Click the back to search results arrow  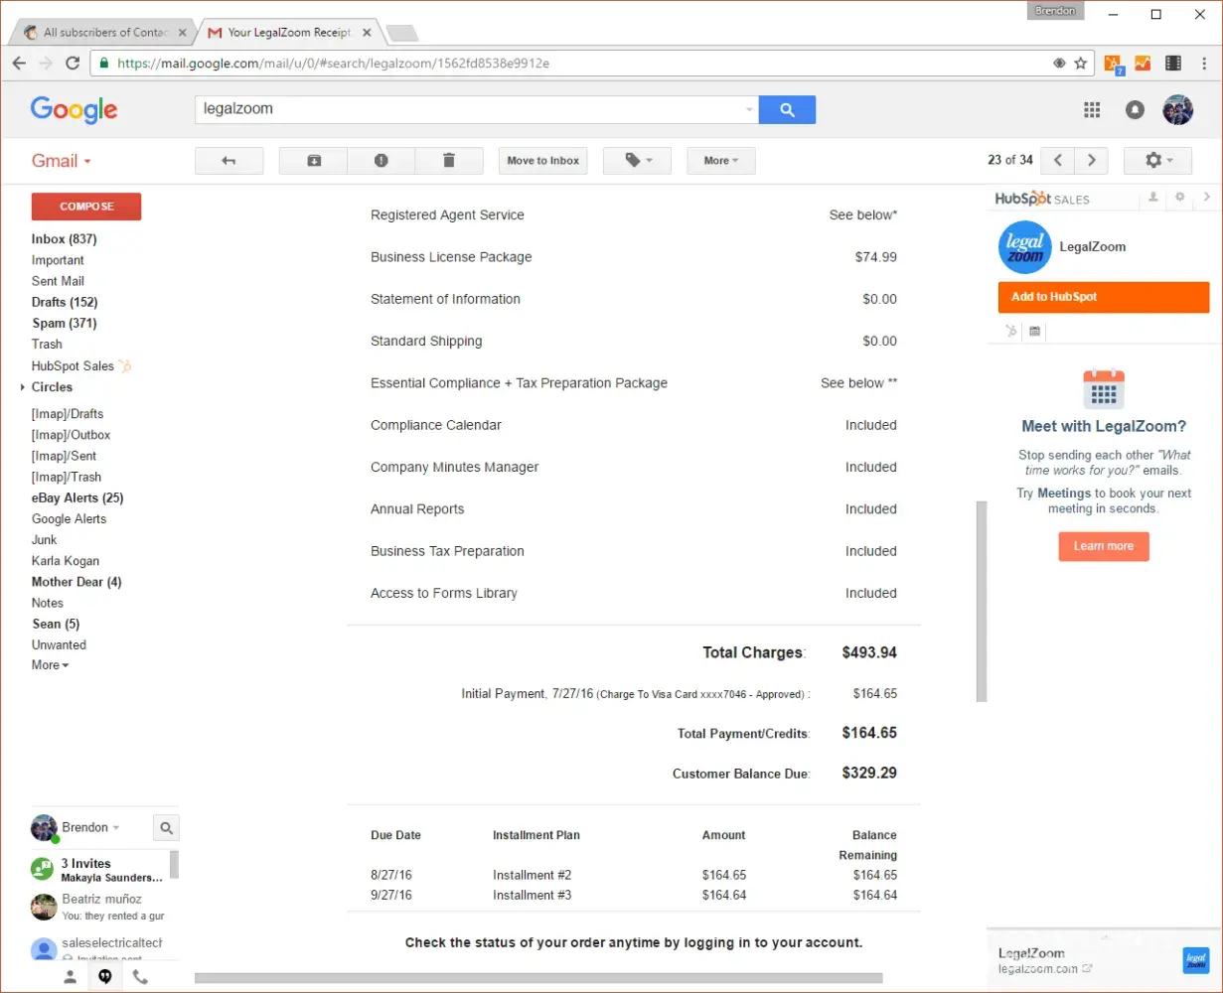pos(229,161)
